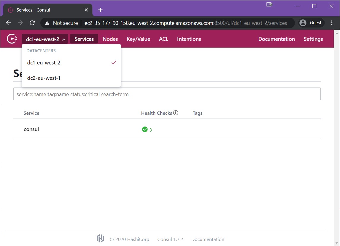Open the consul service row
Viewport: 340px width, 246px height.
[x=167, y=129]
